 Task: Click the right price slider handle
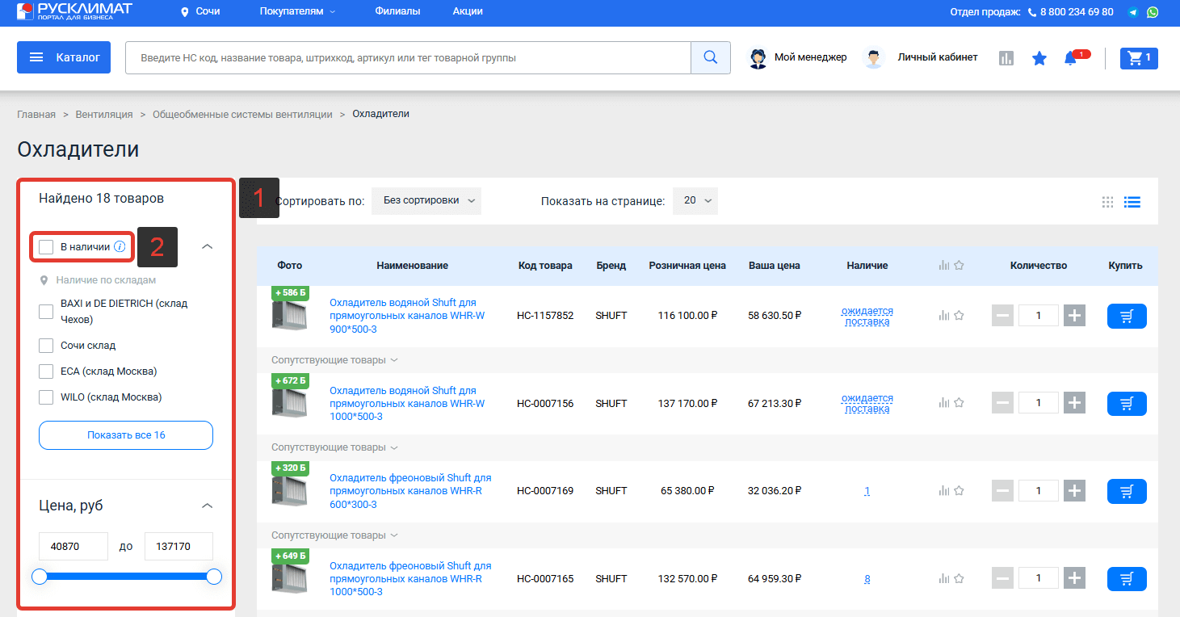(x=214, y=577)
